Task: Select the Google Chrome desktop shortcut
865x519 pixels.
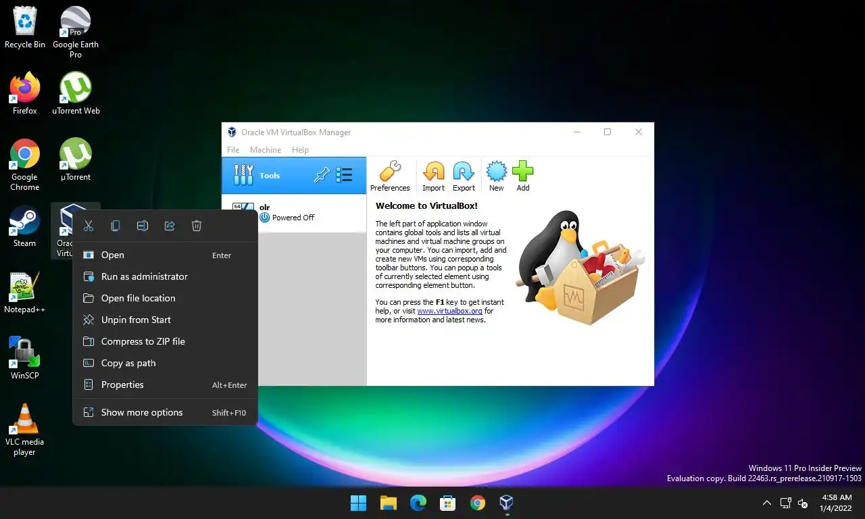Action: coord(25,165)
